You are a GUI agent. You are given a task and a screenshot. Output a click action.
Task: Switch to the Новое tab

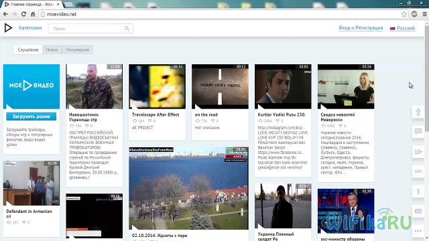pyautogui.click(x=52, y=50)
